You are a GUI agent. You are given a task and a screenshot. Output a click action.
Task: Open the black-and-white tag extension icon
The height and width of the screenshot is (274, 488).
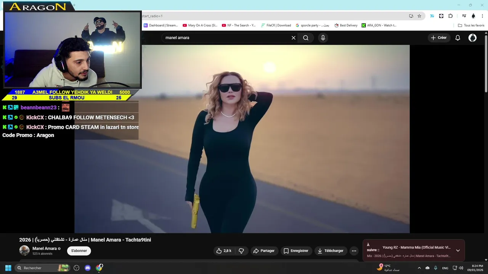point(441,16)
